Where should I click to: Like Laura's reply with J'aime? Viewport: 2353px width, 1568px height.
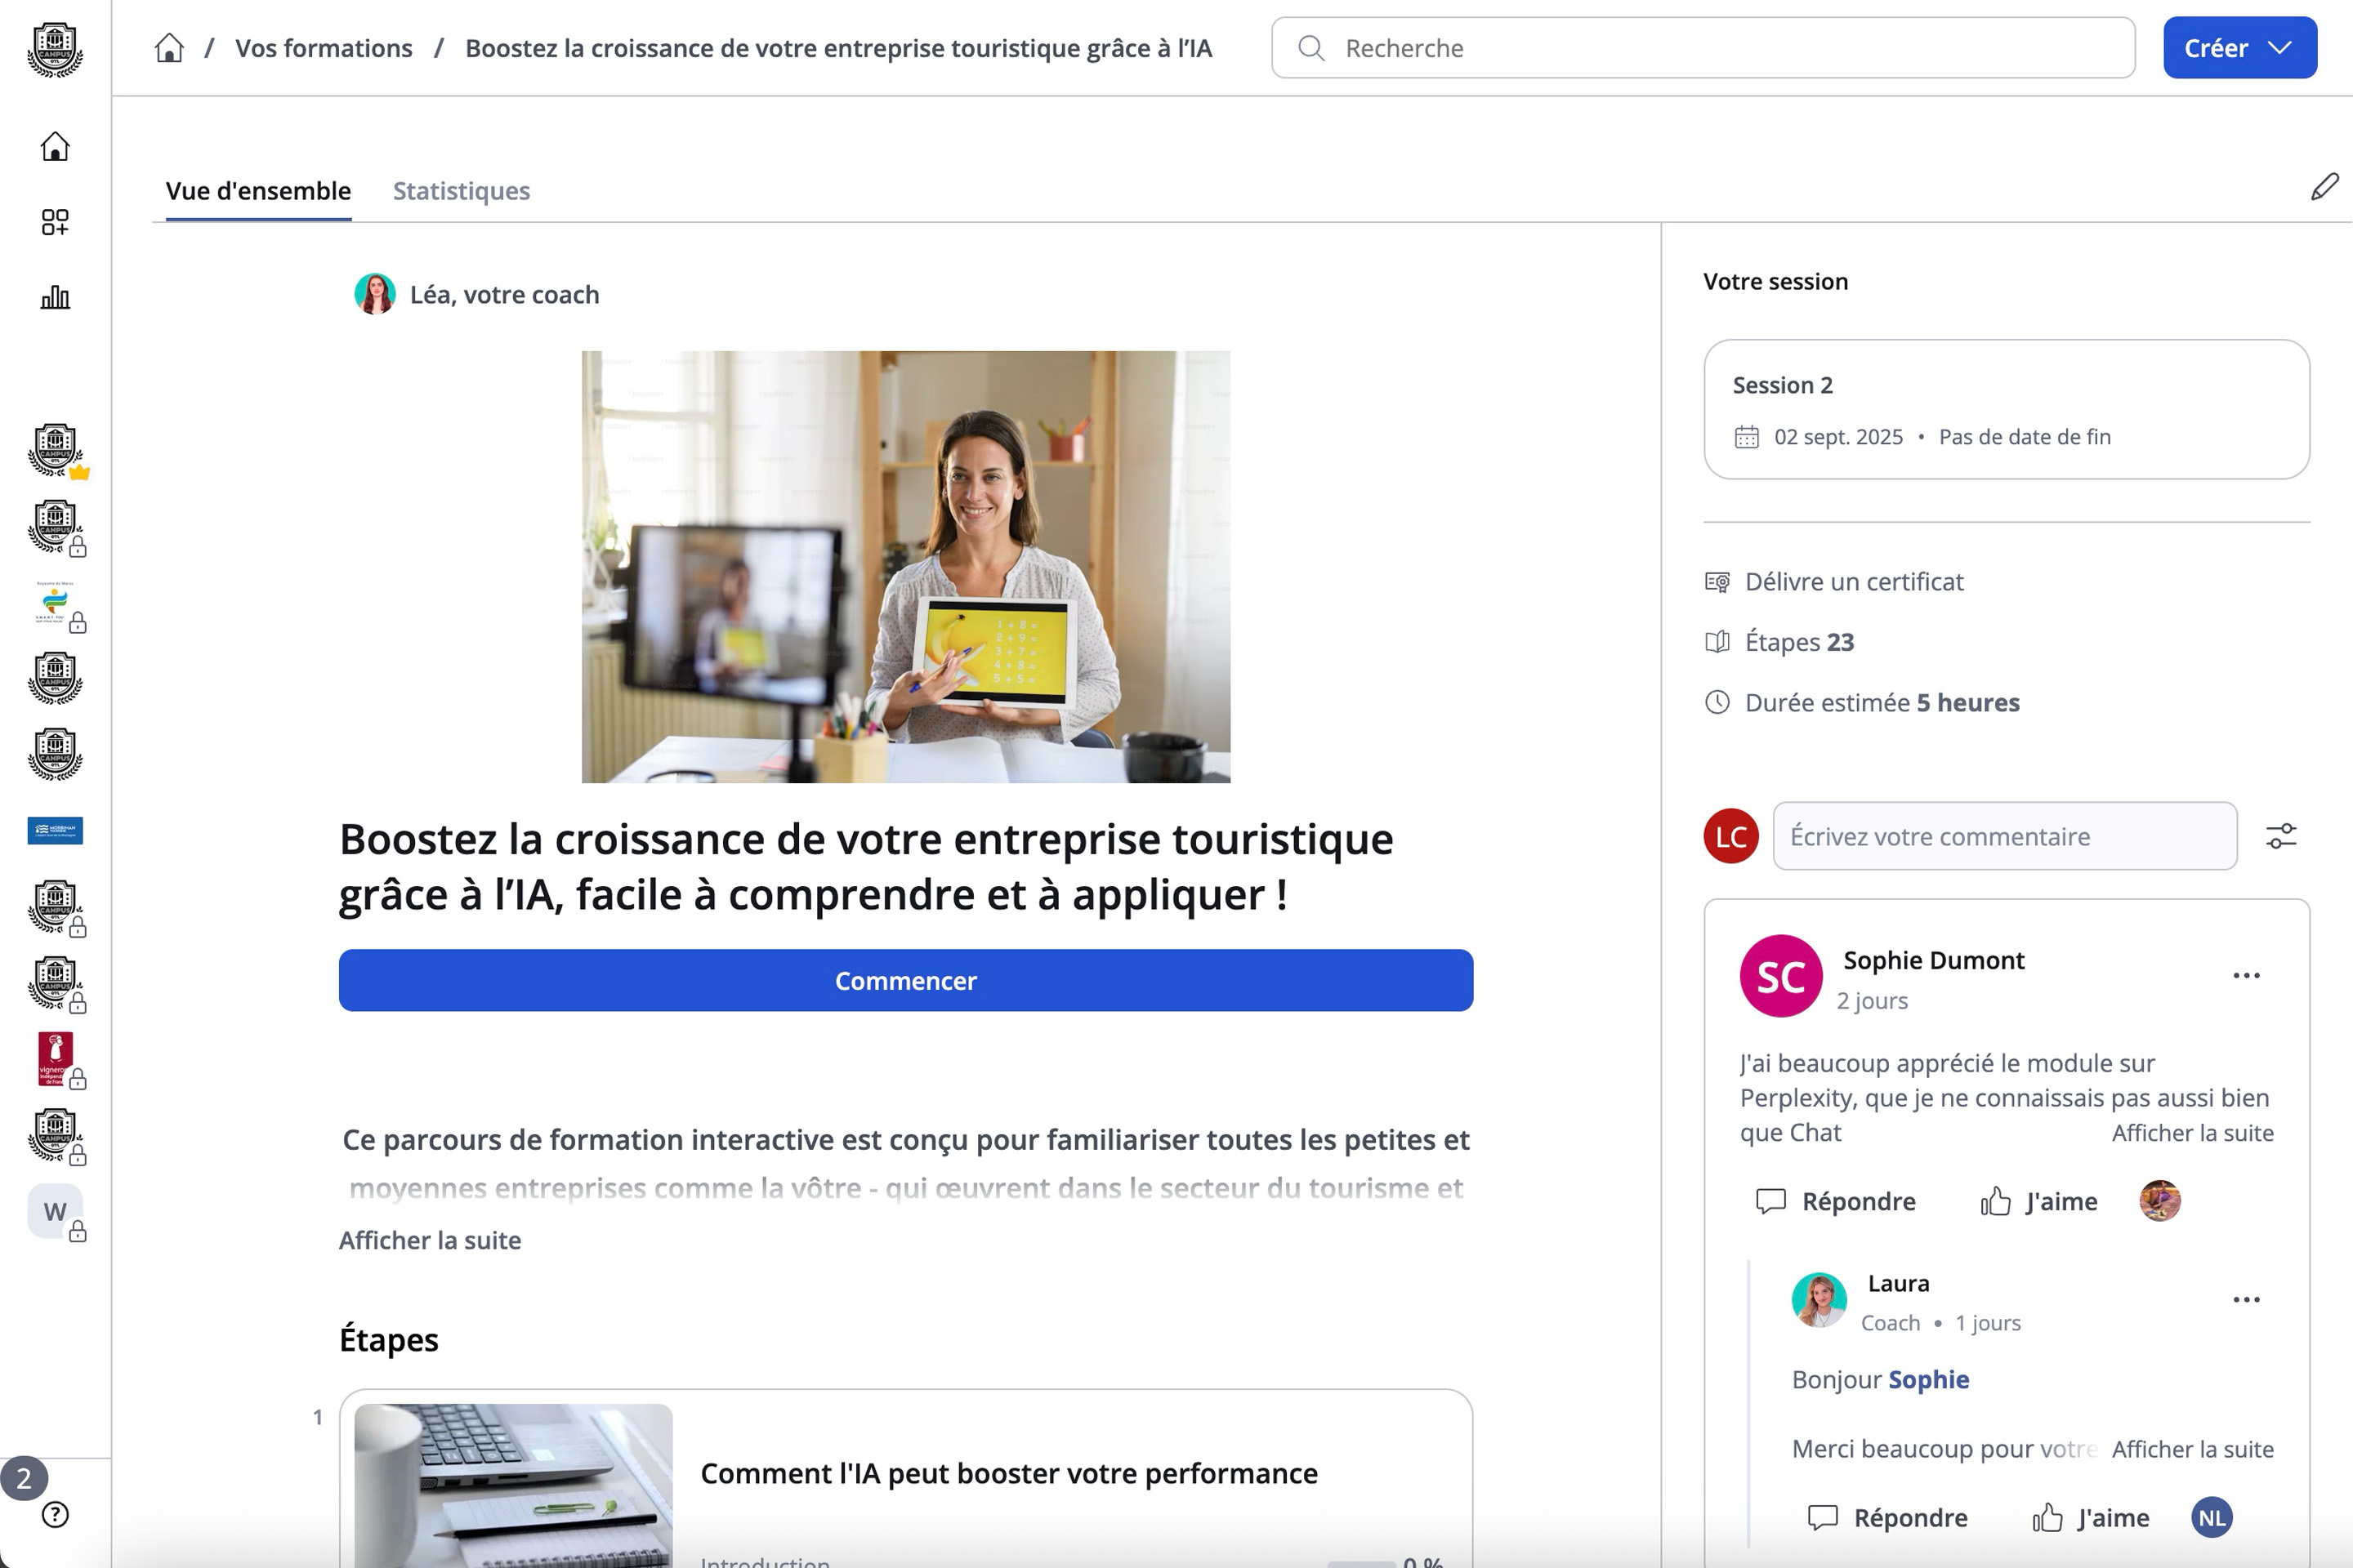point(2091,1518)
